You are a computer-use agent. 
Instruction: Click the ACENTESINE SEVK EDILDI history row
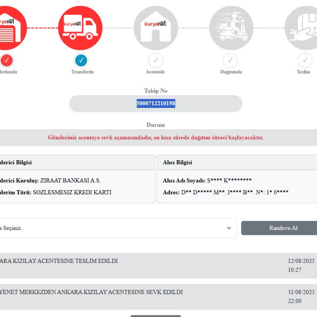tap(158, 296)
